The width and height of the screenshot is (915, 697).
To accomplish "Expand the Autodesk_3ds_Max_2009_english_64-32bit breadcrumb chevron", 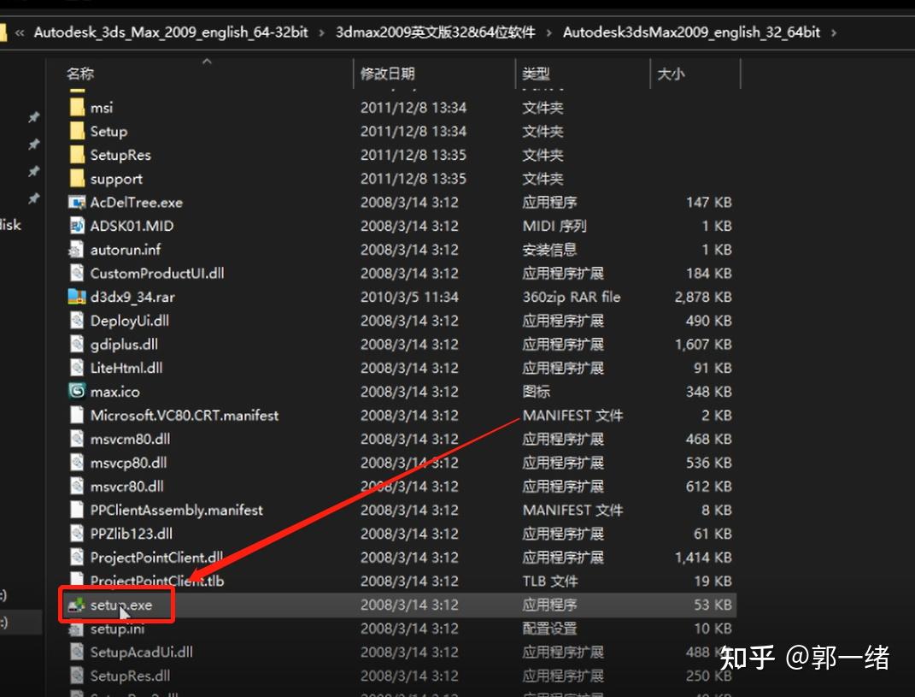I will click(x=321, y=32).
